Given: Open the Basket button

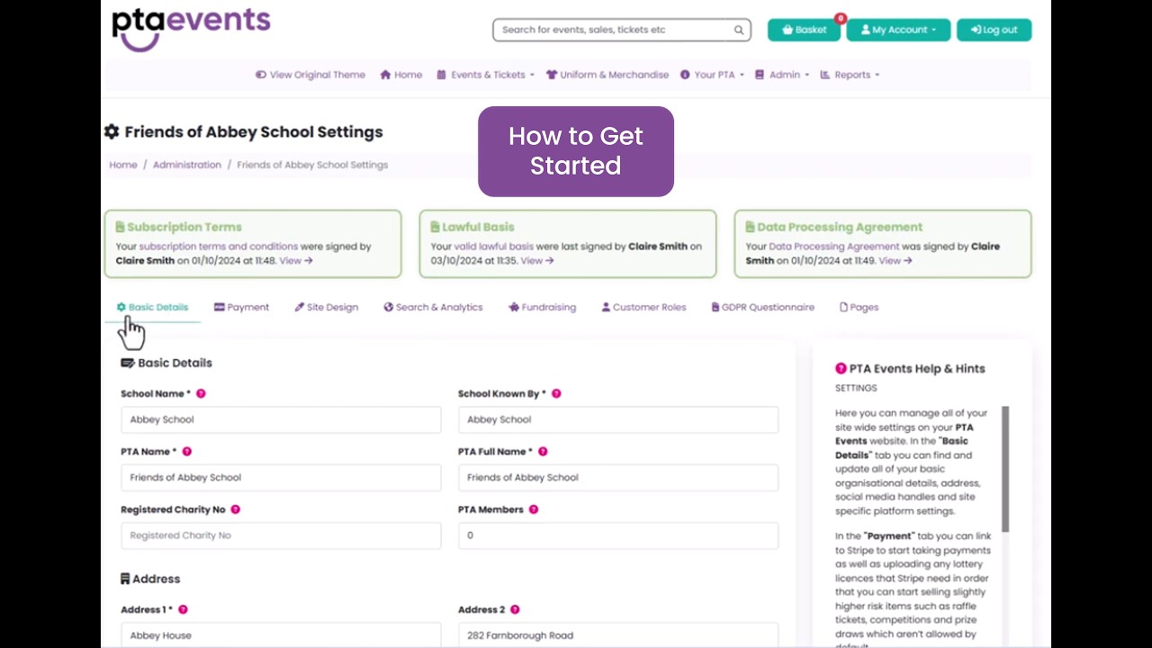Looking at the screenshot, I should pyautogui.click(x=804, y=30).
